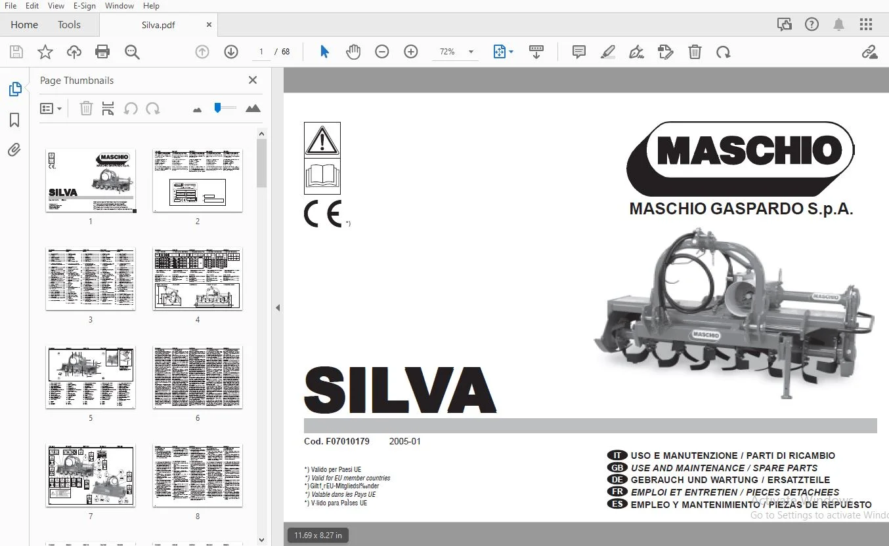Screen dimensions: 889x546
Task: Save the file using the floppy disk icon
Action: 16,52
